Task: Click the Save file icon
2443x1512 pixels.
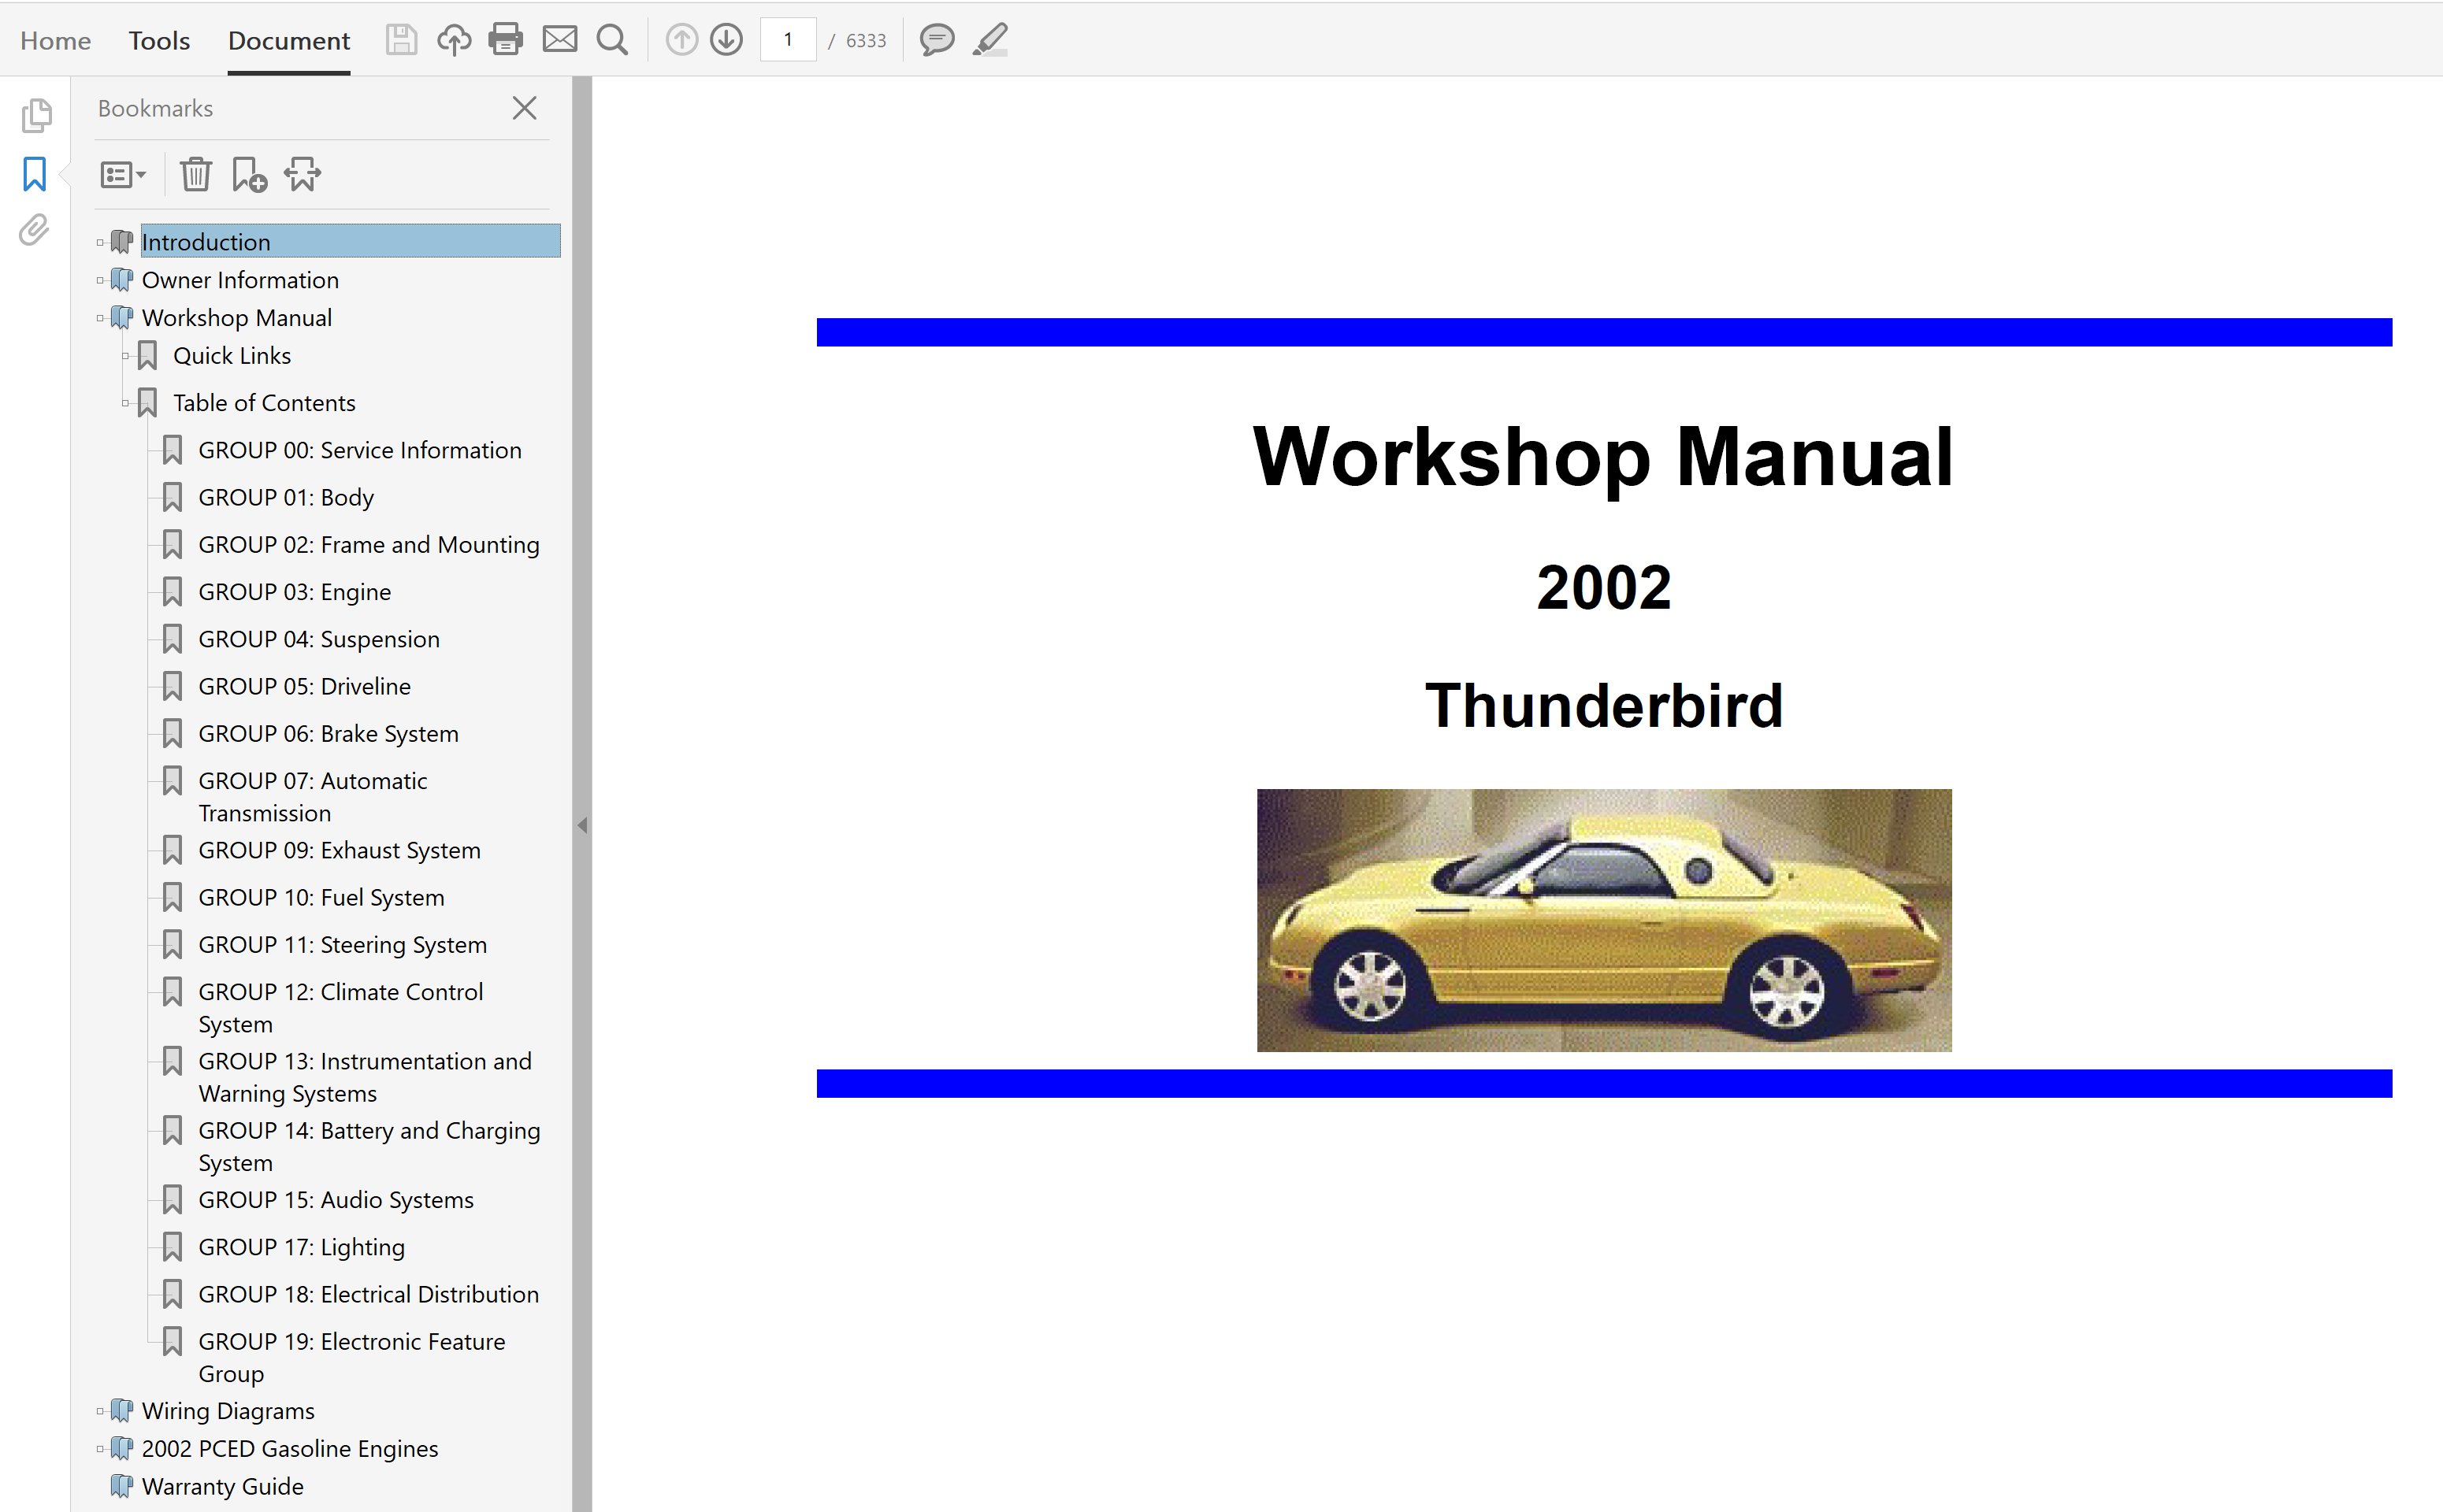Action: (401, 40)
